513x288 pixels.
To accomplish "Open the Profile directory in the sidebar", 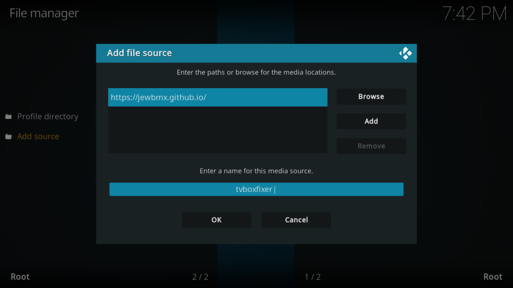I will pos(48,116).
